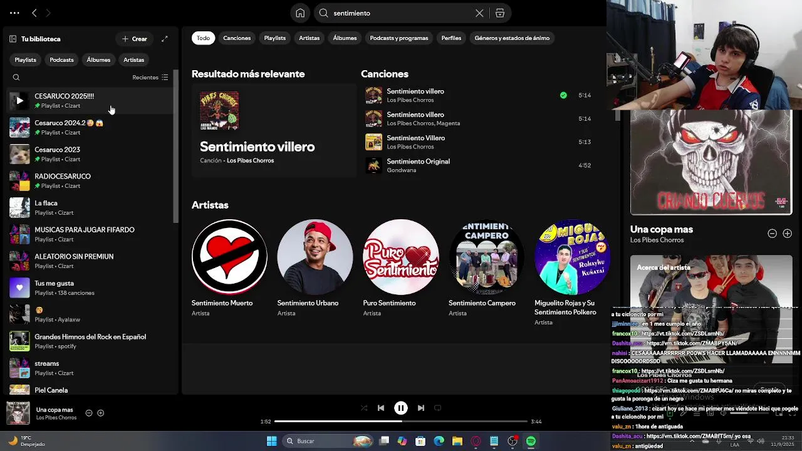Select the Todo search tab
This screenshot has width=802, height=451.
(203, 38)
